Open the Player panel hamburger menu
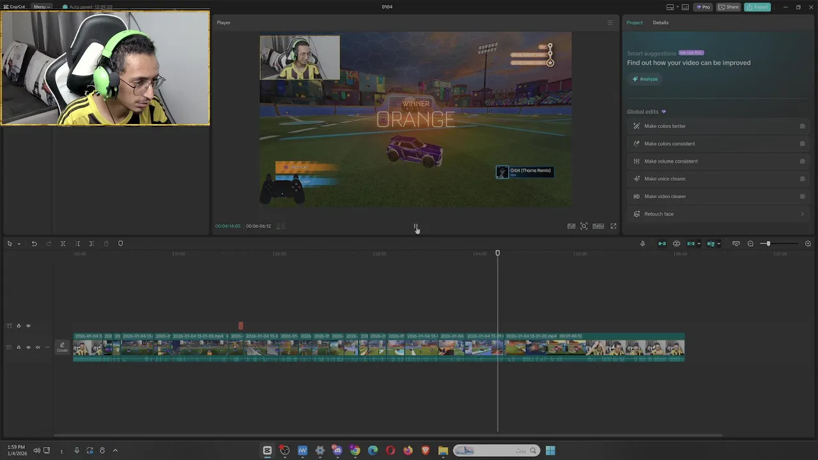Image resolution: width=818 pixels, height=460 pixels. tap(610, 22)
